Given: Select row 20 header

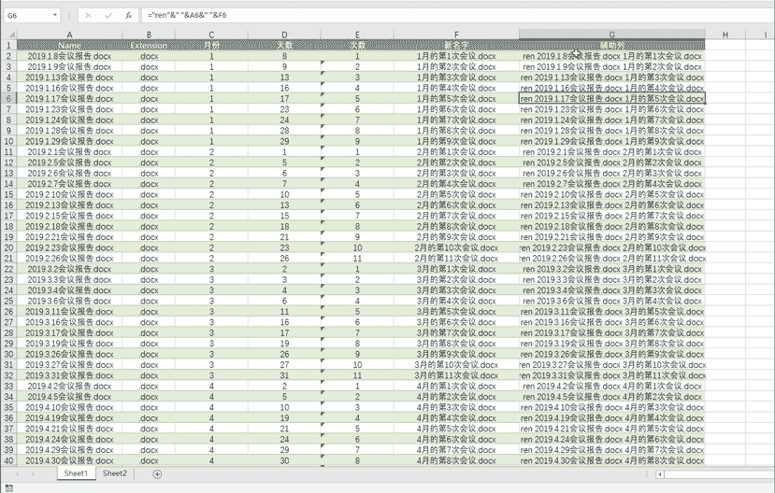Looking at the screenshot, I should (8, 247).
